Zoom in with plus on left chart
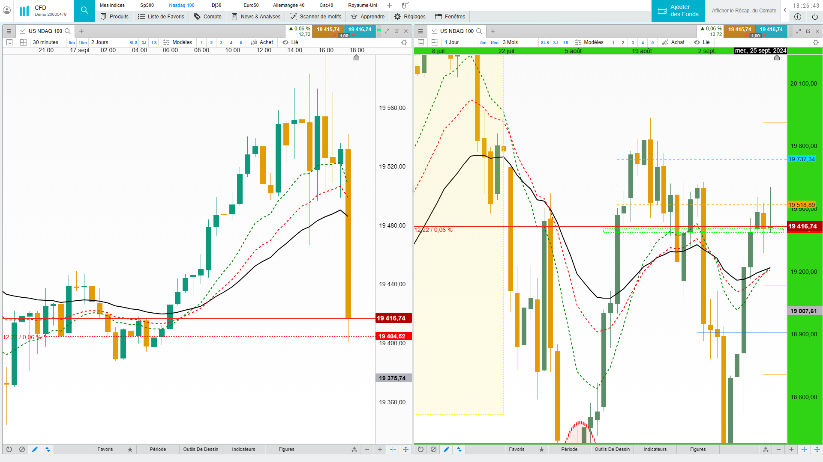The width and height of the screenshot is (823, 462). tap(380, 449)
